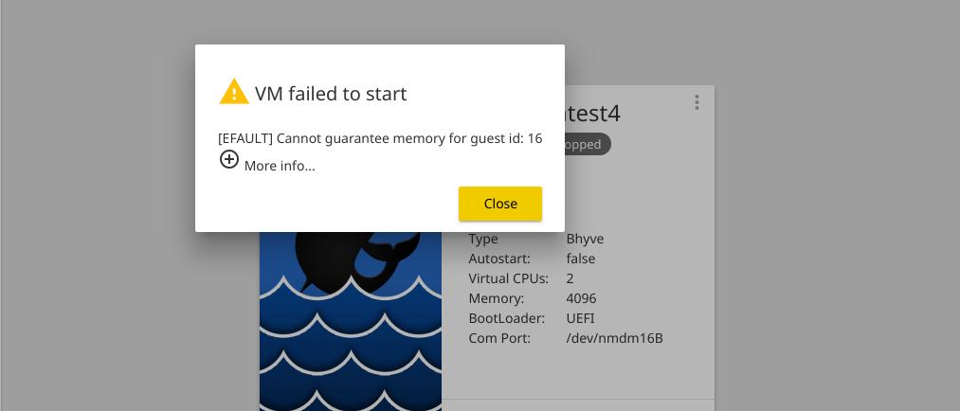Screen dimensions: 960x411
Task: Click the Close button in the dialog
Action: pyautogui.click(x=499, y=204)
